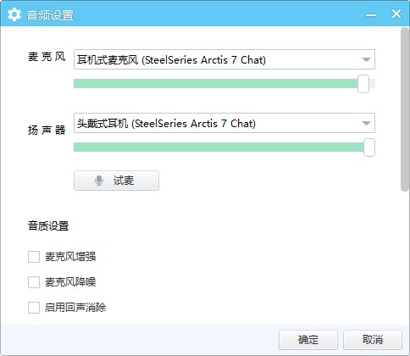
Task: Click the vertical scrollbar thumb
Action: pyautogui.click(x=405, y=109)
